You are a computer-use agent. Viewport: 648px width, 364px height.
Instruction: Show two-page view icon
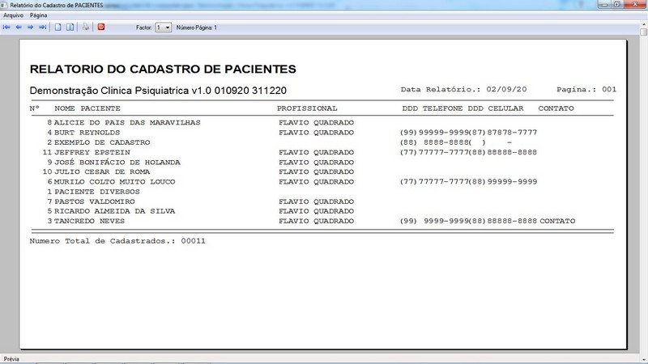point(70,28)
